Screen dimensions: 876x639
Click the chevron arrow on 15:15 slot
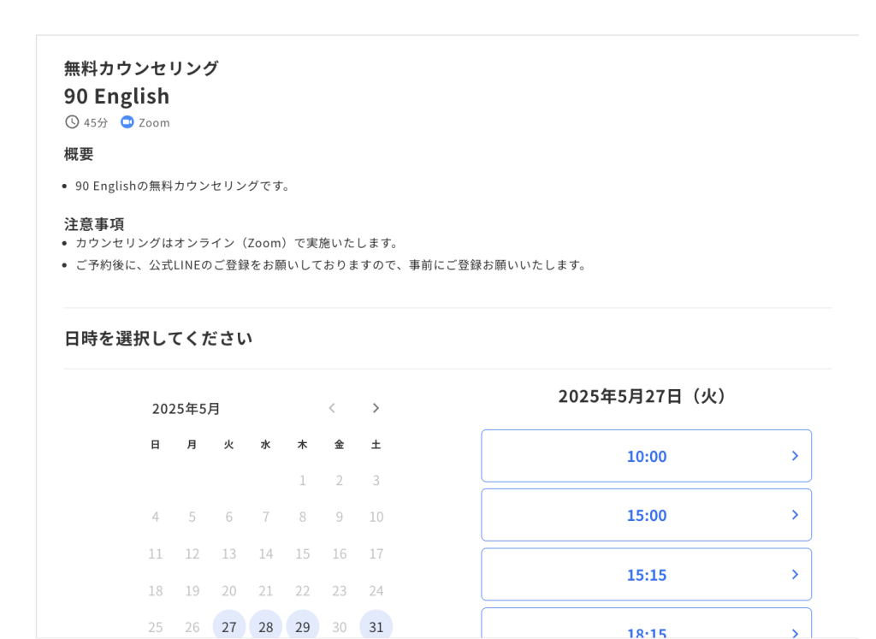point(795,574)
